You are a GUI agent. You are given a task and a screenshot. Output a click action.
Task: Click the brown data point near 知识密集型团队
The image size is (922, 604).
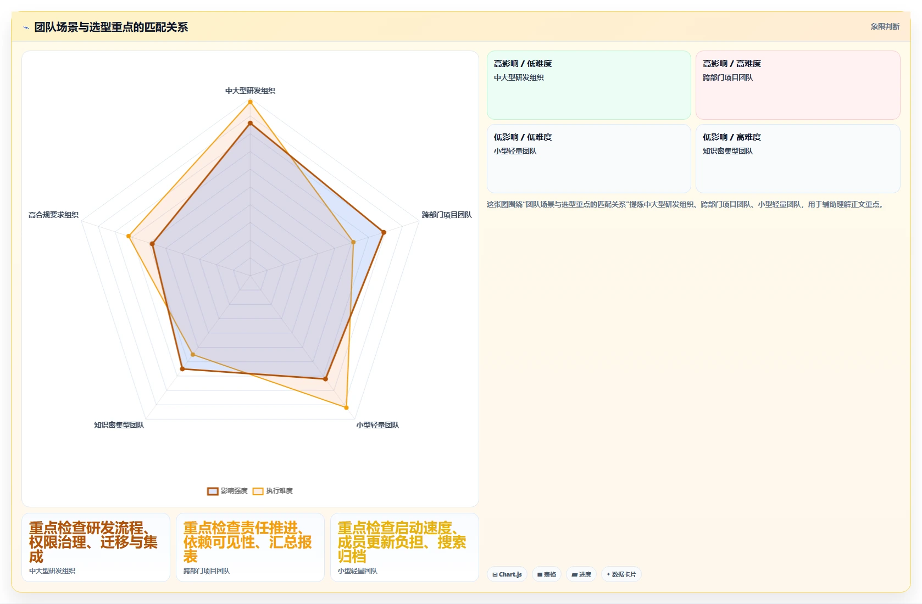(182, 369)
